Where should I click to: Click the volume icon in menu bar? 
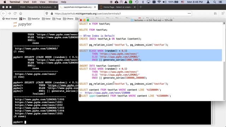click(165, 2)
